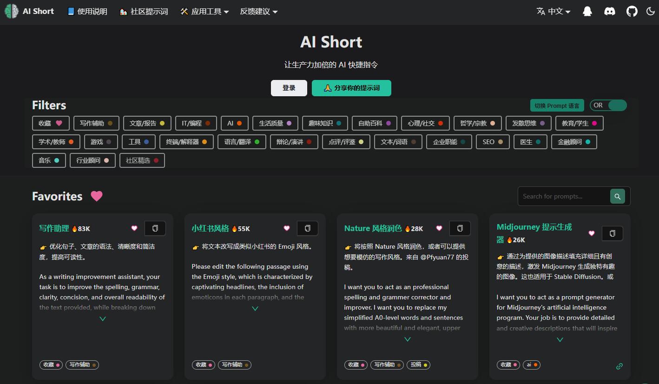This screenshot has width=659, height=384.
Task: Copy the 写作助理 prompt
Action: (155, 228)
